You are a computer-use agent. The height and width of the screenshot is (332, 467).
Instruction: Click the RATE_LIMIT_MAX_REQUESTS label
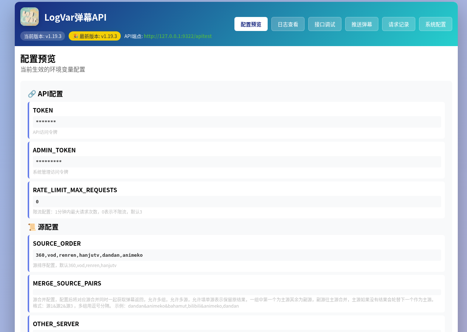tap(75, 190)
